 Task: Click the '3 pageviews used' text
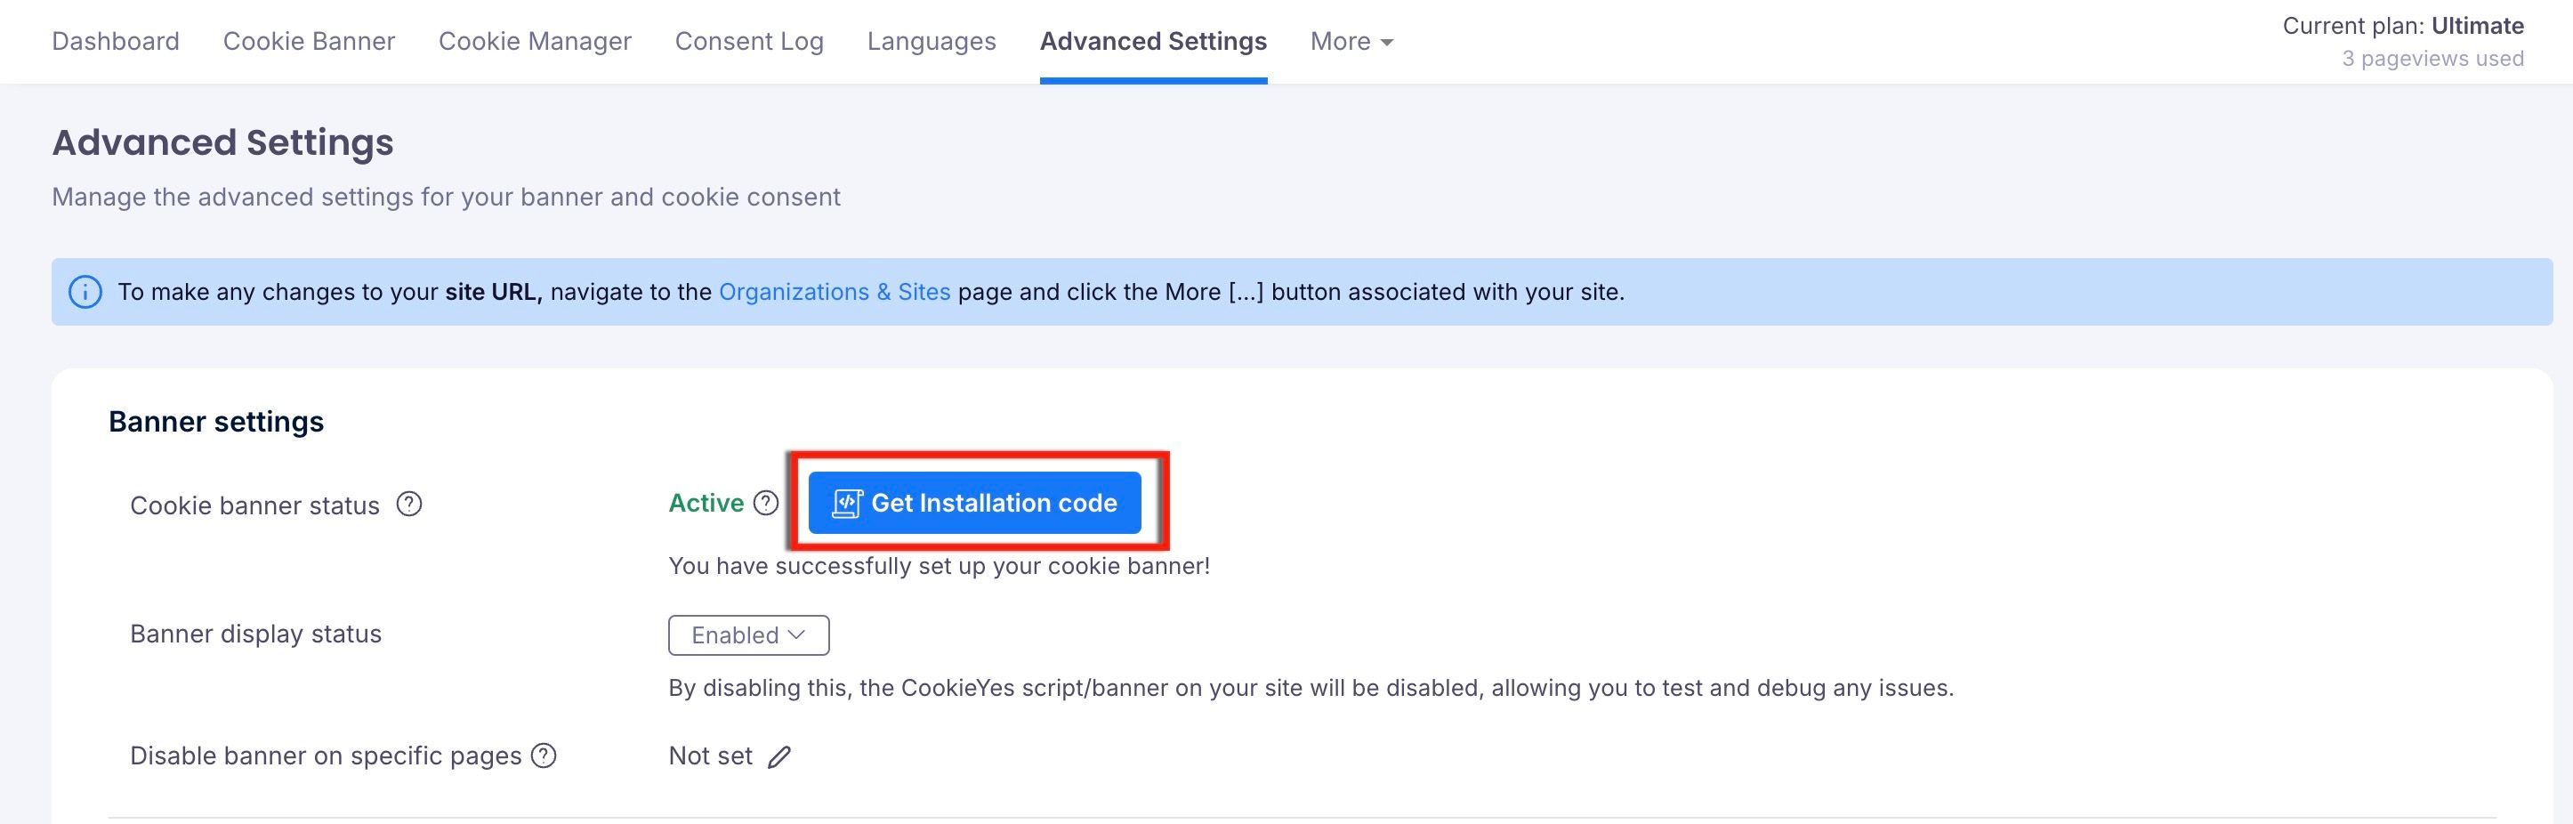[x=2433, y=59]
